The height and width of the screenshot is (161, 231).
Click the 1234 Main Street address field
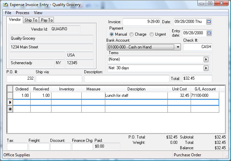[x=51, y=47]
